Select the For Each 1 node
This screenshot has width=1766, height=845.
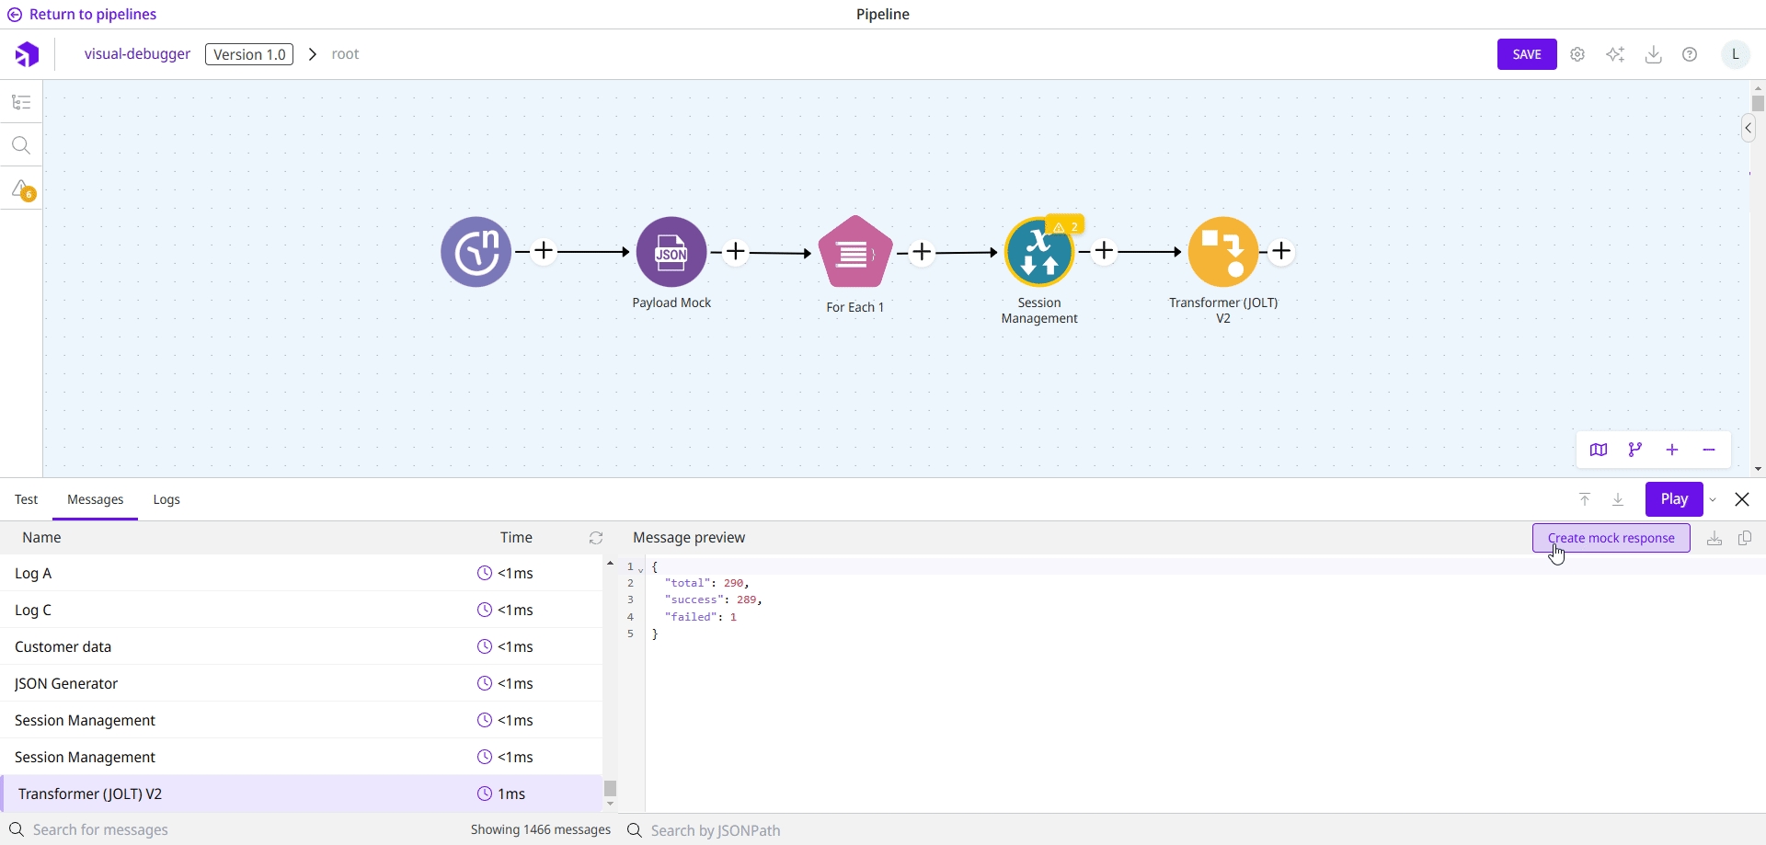tap(854, 253)
